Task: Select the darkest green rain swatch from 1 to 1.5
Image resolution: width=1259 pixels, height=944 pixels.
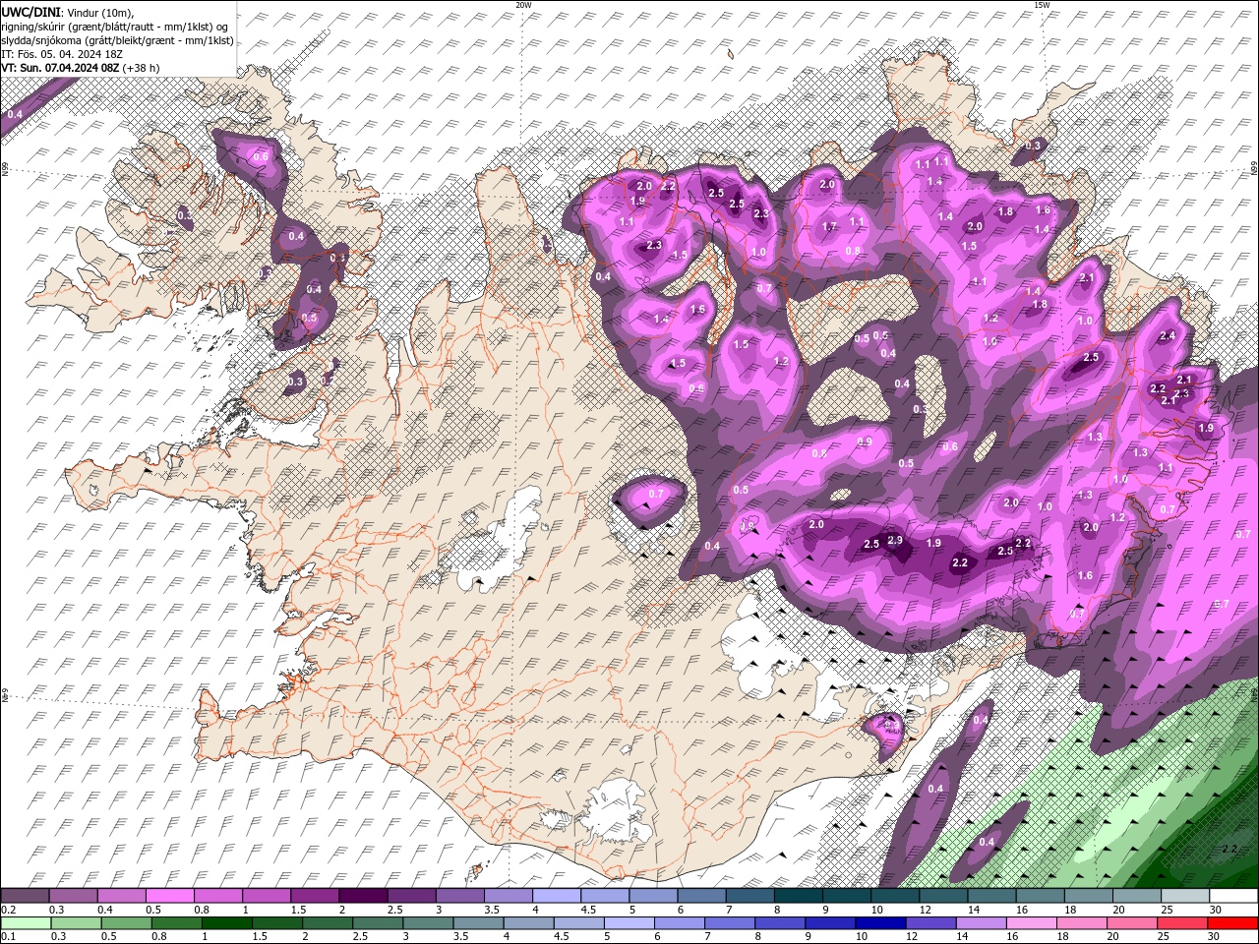Action: (x=226, y=923)
